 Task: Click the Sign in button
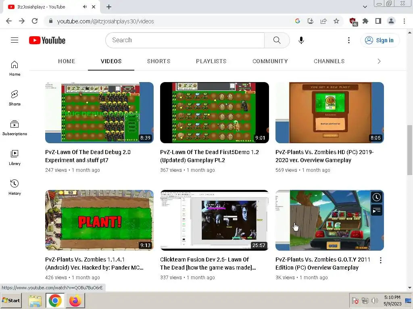(x=380, y=40)
